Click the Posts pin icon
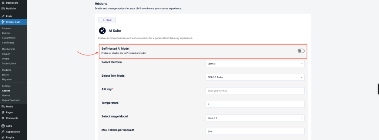 (3, 16)
